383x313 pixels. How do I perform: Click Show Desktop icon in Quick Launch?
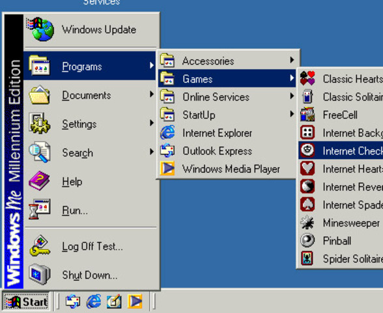point(114,301)
